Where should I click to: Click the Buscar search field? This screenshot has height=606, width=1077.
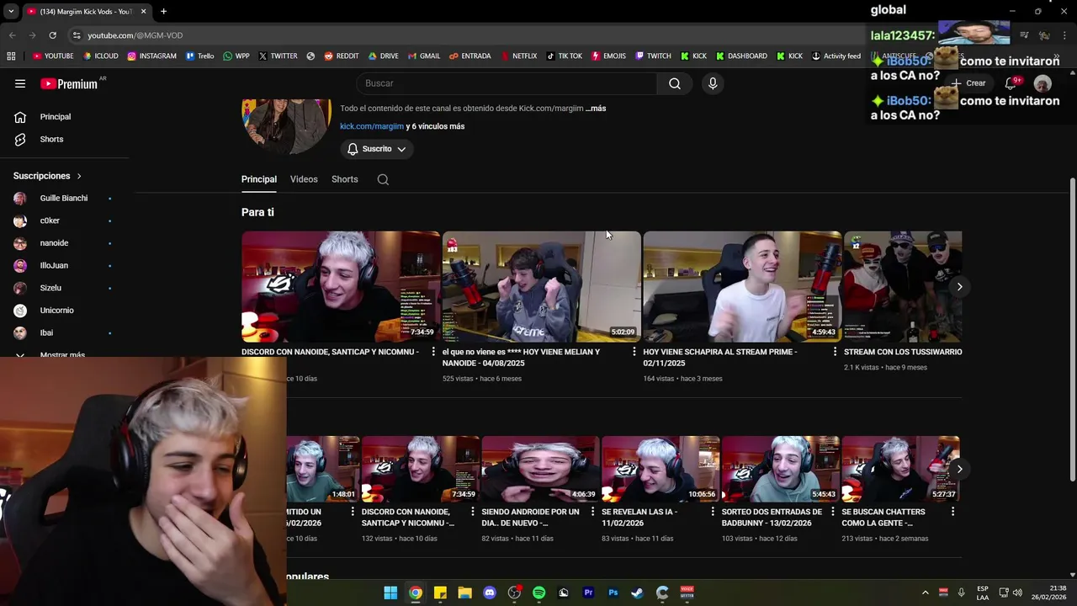[x=507, y=83]
